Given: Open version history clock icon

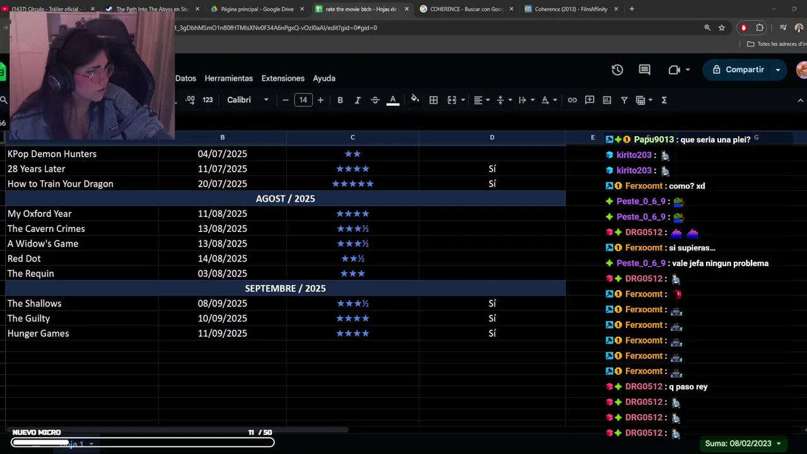Looking at the screenshot, I should click(617, 70).
